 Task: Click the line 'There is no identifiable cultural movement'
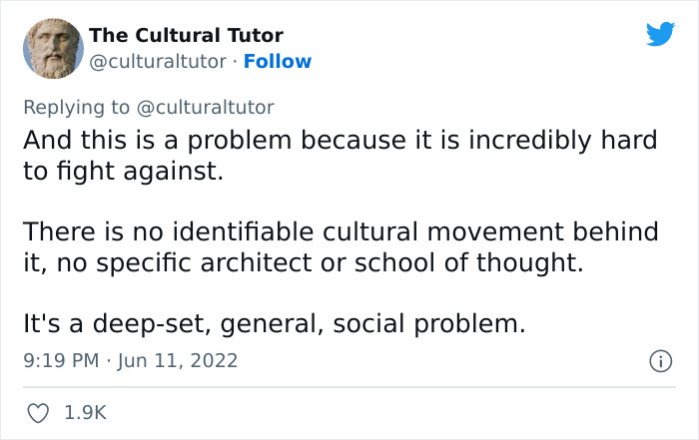click(340, 231)
